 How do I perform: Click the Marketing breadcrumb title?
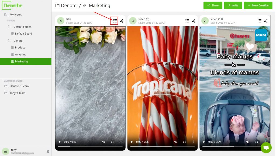click(99, 5)
